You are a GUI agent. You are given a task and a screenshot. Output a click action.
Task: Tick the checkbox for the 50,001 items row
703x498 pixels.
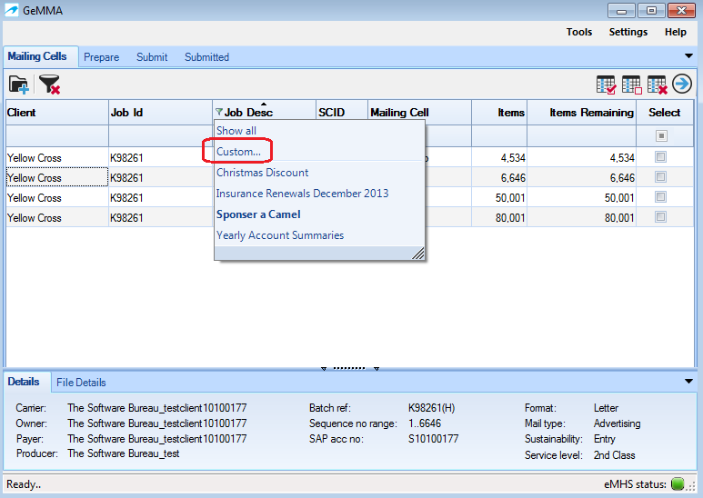pyautogui.click(x=660, y=197)
